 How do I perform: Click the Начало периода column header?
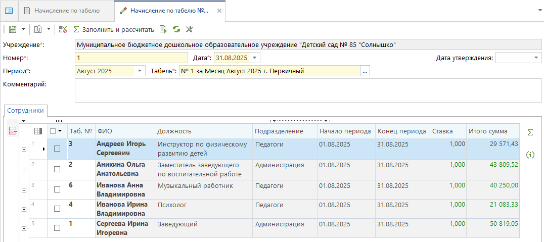click(346, 131)
